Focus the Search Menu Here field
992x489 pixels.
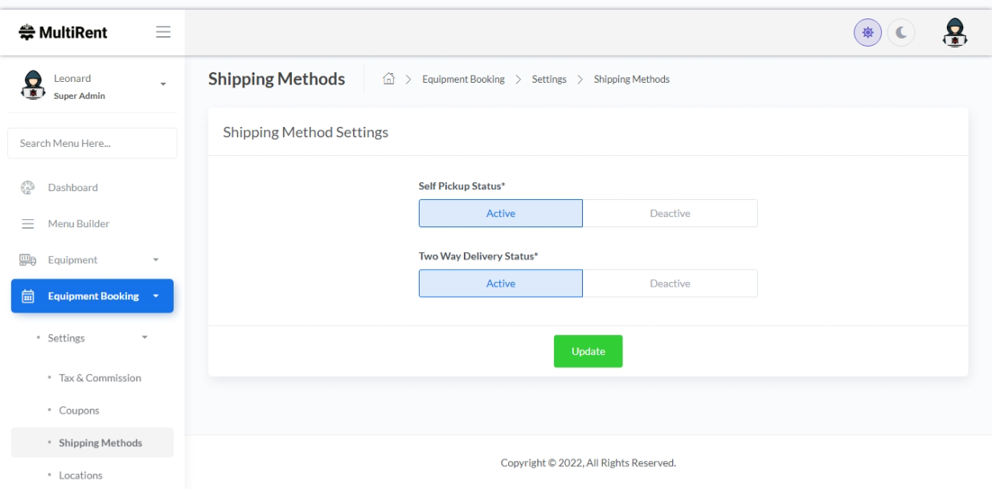tap(92, 143)
